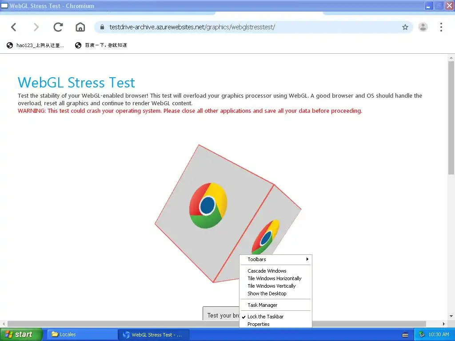Image resolution: width=455 pixels, height=341 pixels.
Task: Choose Tile Windows Horizontally
Action: [275, 278]
